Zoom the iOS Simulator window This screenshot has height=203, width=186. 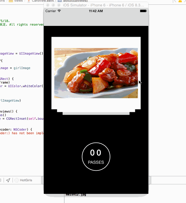coord(59,5)
